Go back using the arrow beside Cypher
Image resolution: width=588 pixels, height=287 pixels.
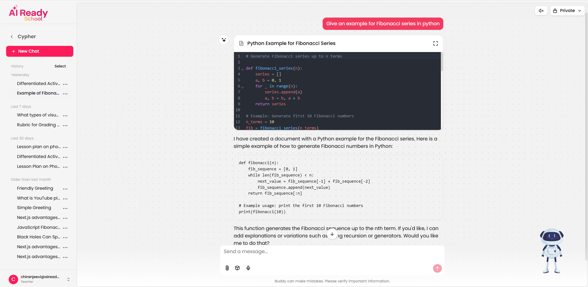coord(12,37)
